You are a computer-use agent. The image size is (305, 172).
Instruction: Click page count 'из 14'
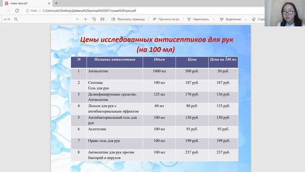tap(7, 19)
